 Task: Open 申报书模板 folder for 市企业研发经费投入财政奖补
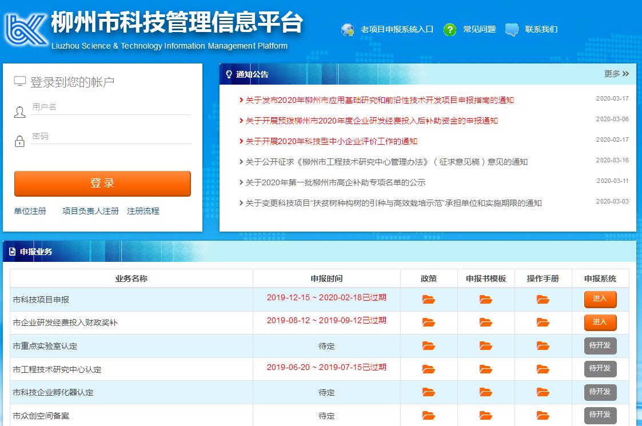click(x=485, y=323)
